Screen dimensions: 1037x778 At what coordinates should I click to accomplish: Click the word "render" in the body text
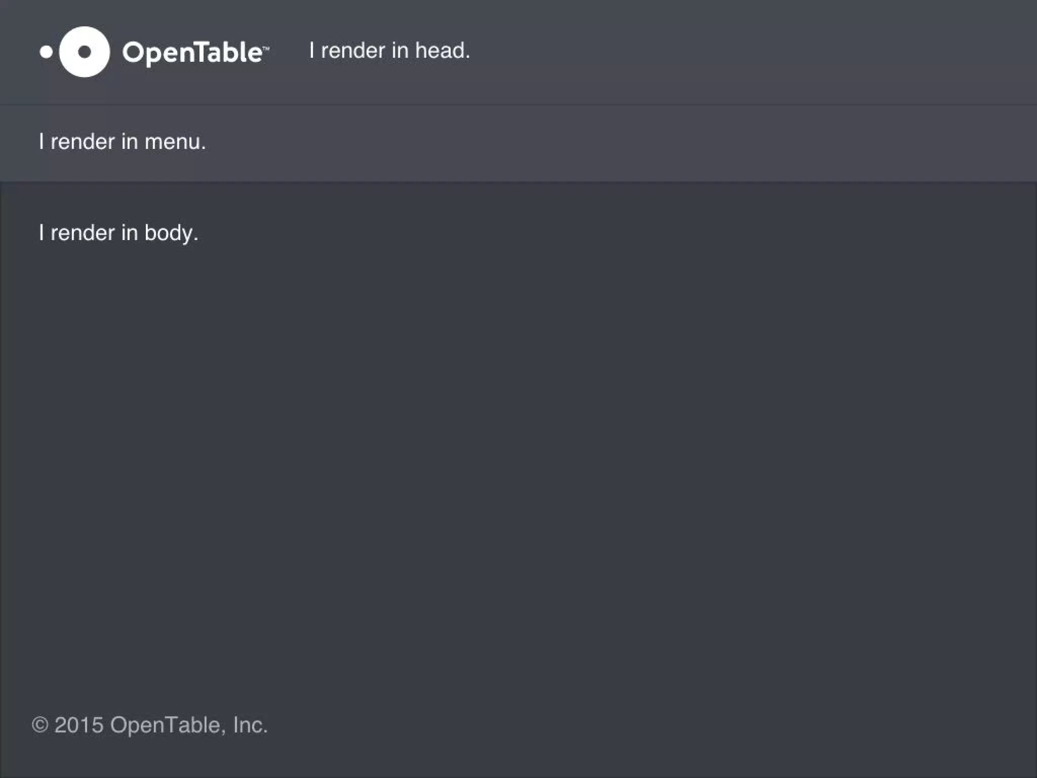83,233
